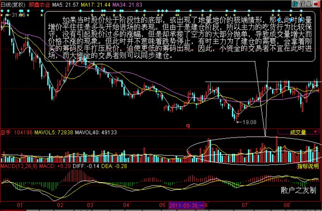Open the 信息 info button
The image size is (322, 211).
pos(306,4)
